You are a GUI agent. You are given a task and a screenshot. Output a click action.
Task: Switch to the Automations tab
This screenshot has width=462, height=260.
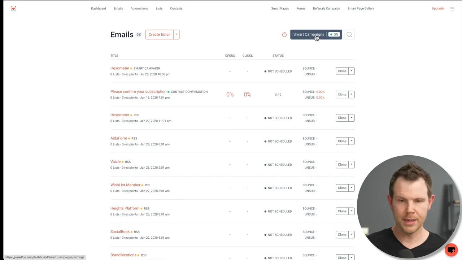139,8
